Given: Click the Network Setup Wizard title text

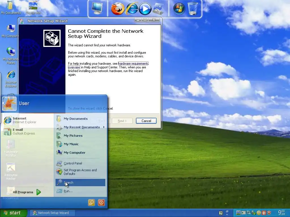Looking at the screenshot, I should 48,21.
